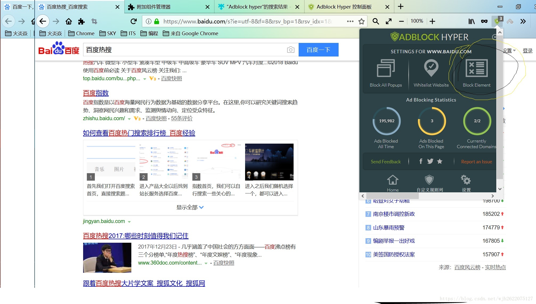Go to the browser home page icon

pyautogui.click(x=69, y=21)
